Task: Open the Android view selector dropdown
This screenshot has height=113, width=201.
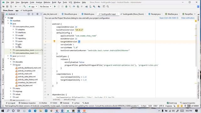Action: click(x=12, y=14)
